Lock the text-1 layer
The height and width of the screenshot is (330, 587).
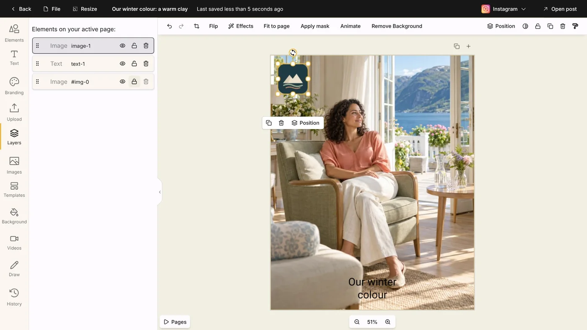[134, 64]
